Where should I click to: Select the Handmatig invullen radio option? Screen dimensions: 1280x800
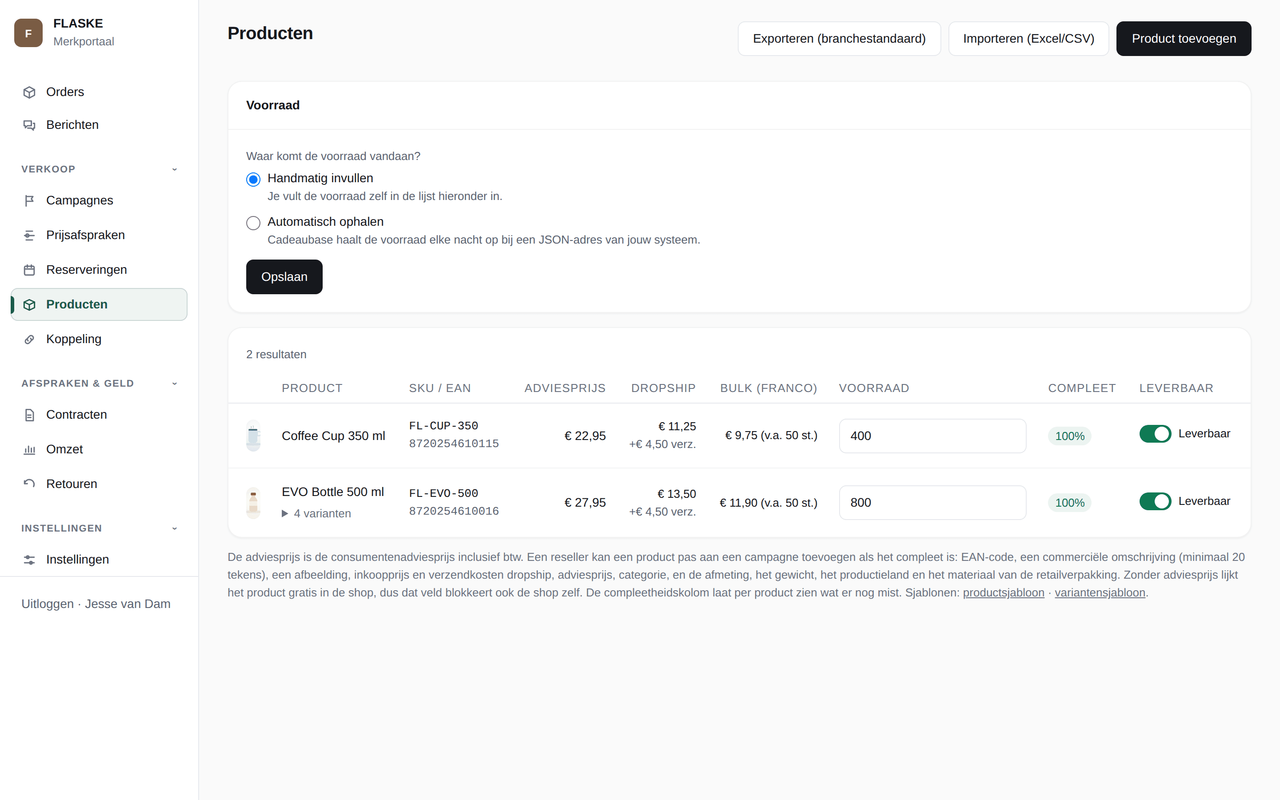pos(253,180)
